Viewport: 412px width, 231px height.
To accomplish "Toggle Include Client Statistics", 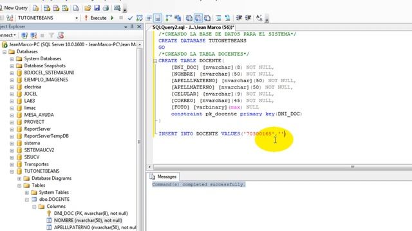I will [178, 18].
